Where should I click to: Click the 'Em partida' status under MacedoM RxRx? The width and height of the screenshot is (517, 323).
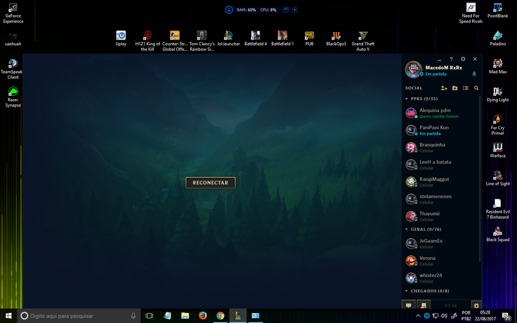[x=436, y=74]
